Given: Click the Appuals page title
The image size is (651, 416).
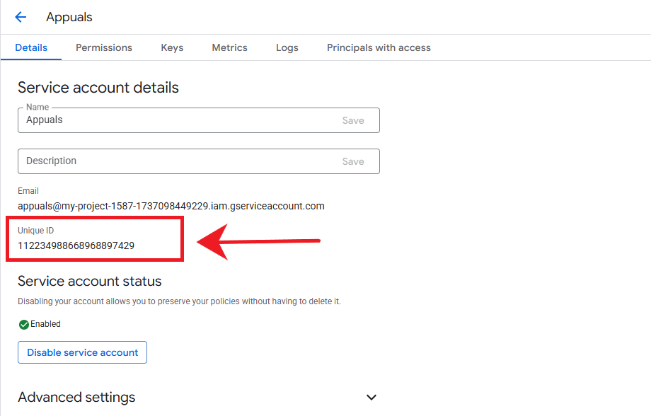Looking at the screenshot, I should point(69,17).
